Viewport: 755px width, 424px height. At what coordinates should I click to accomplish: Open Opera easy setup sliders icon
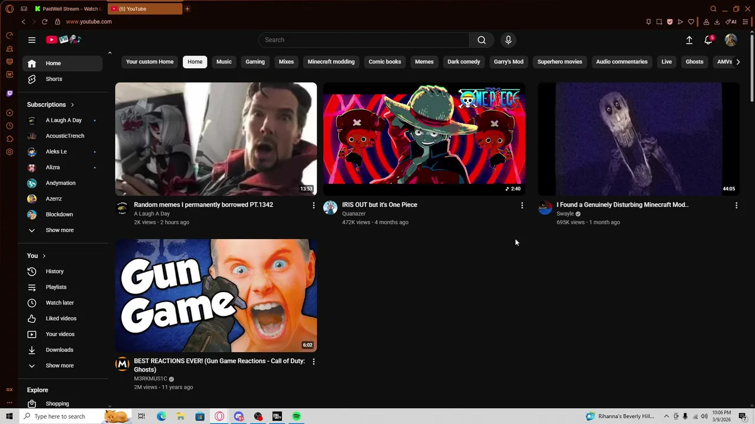746,22
